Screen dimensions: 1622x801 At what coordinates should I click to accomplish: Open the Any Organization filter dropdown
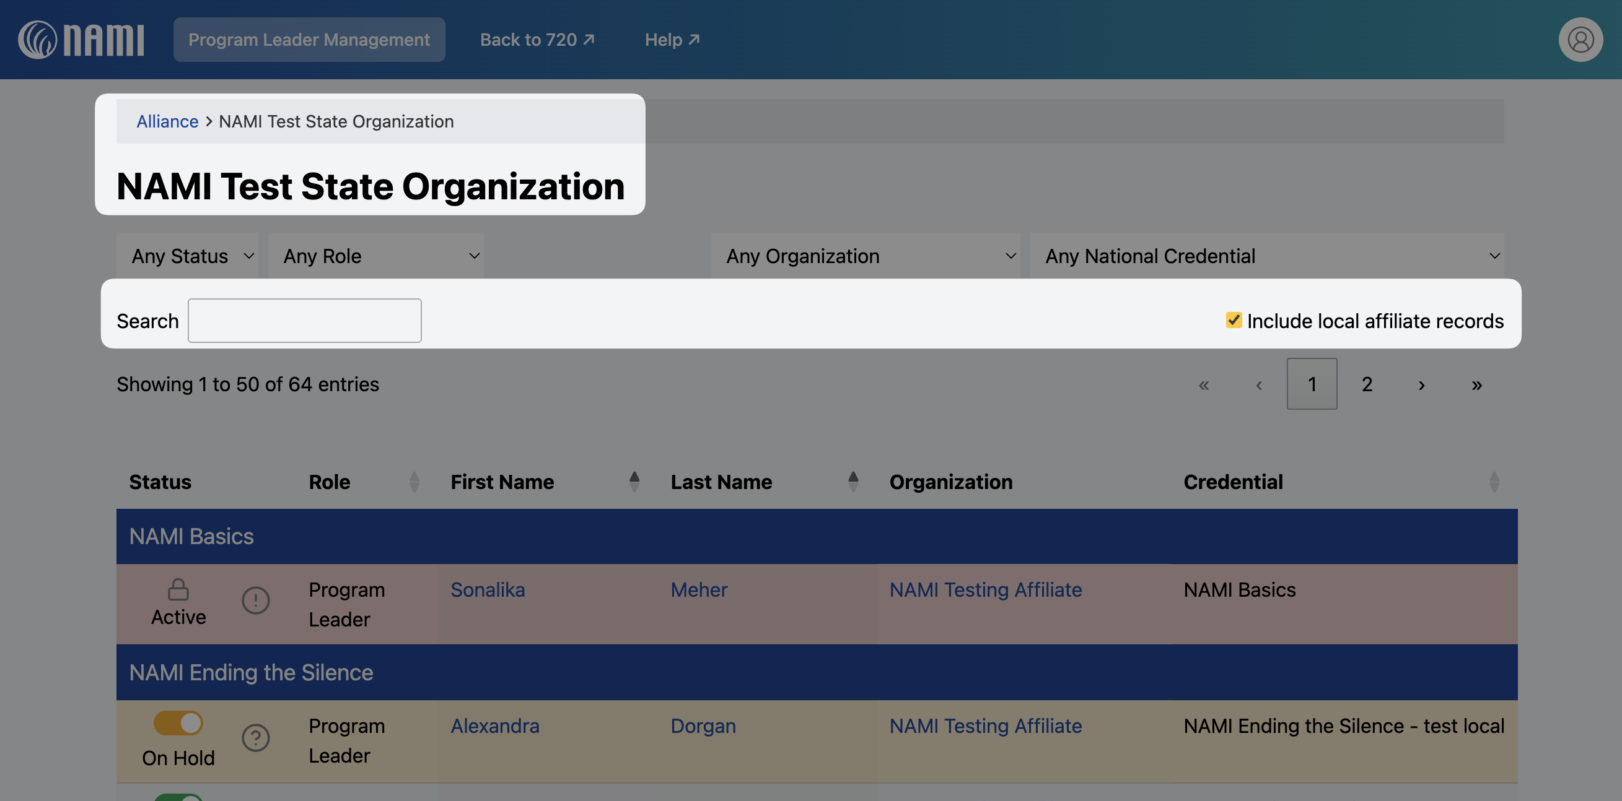[x=864, y=256]
